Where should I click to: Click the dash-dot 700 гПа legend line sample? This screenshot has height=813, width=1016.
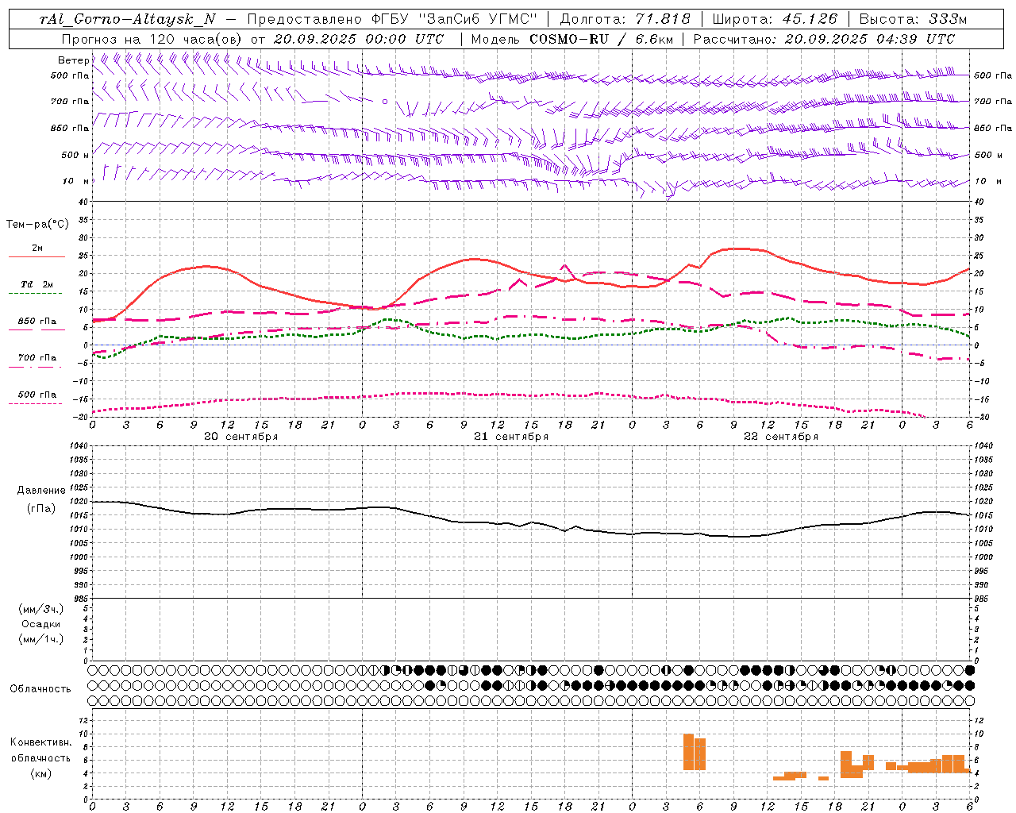pyautogui.click(x=37, y=367)
